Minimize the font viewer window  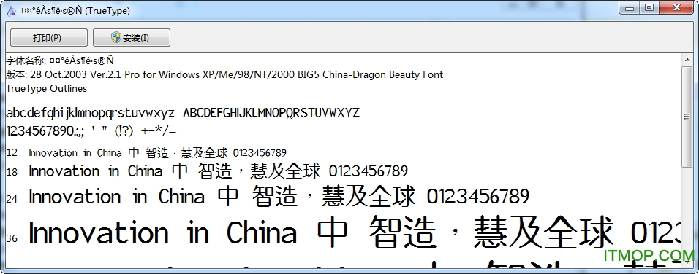[x=630, y=7]
